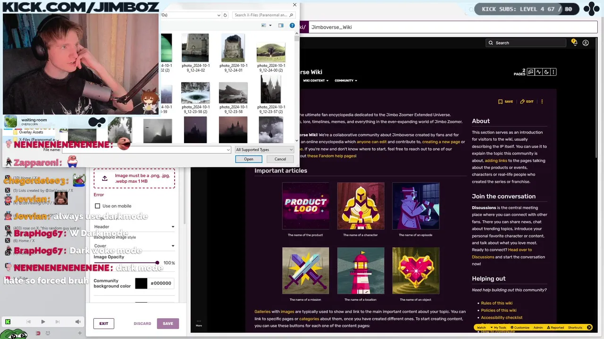Image resolution: width=604 pixels, height=339 pixels.
Task: Open the wiki header three-dots menu
Action: click(553, 72)
